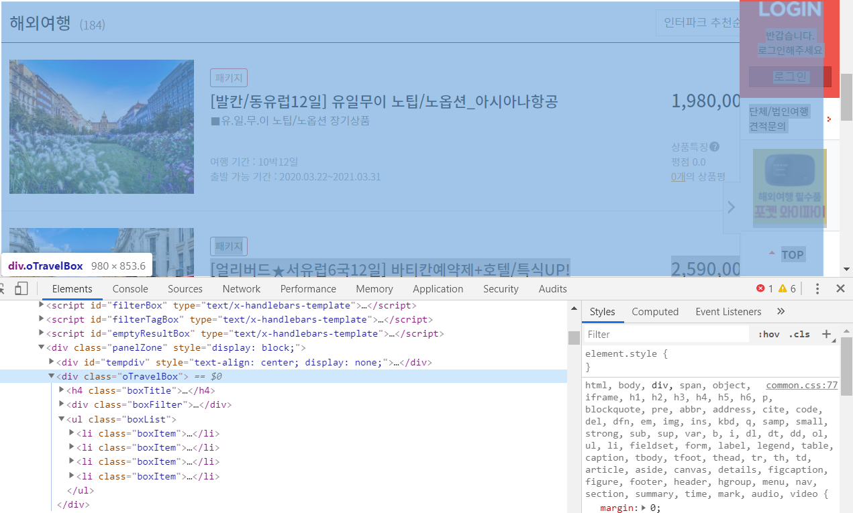Expand the filterTagBox script node
853x513 pixels.
42,319
